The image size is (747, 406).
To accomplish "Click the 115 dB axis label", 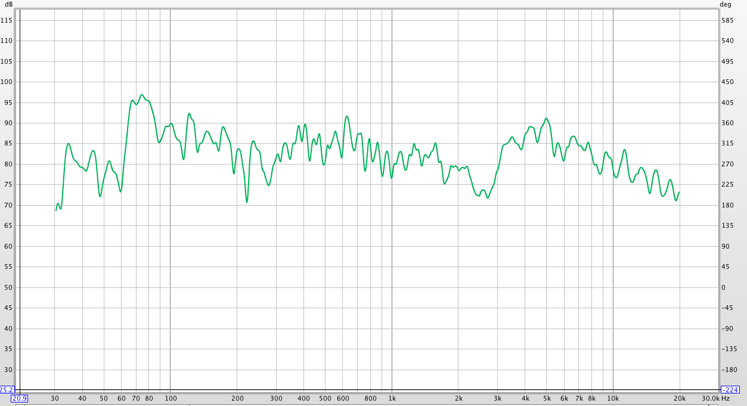I will click(7, 20).
